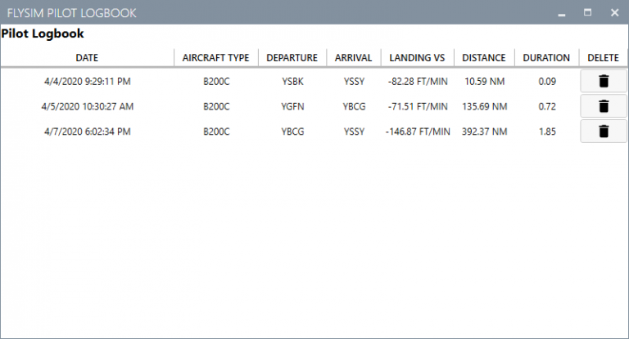Click the DELETE column header

(604, 58)
